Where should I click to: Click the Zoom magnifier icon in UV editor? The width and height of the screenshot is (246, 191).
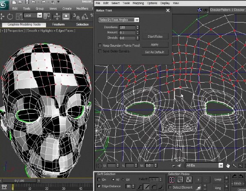[234, 166]
